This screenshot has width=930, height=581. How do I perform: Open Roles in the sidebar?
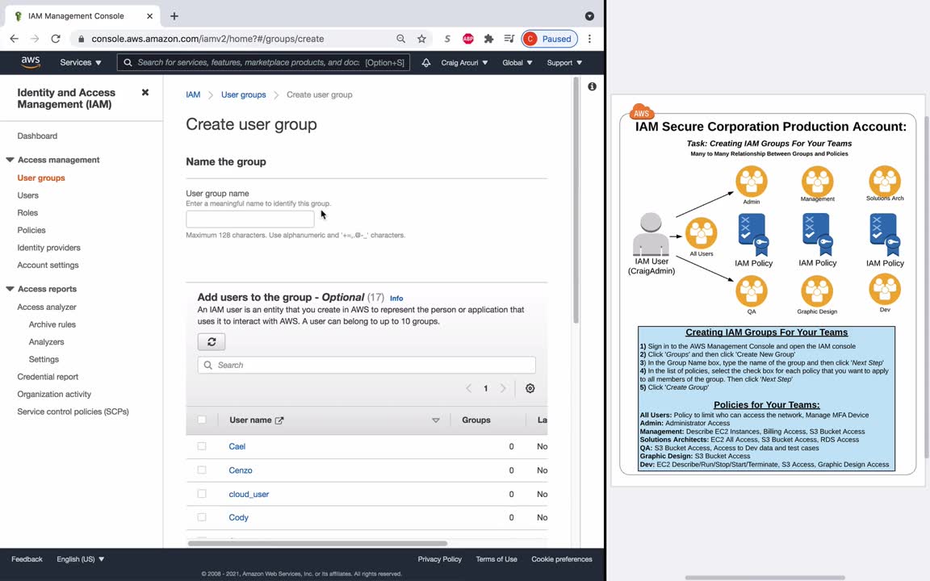tap(27, 213)
